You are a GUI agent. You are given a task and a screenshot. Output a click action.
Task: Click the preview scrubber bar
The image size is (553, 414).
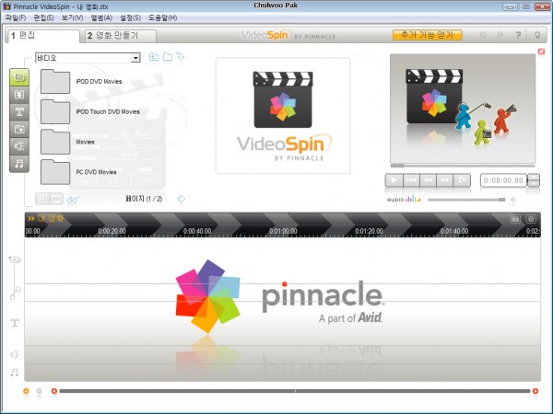click(463, 166)
